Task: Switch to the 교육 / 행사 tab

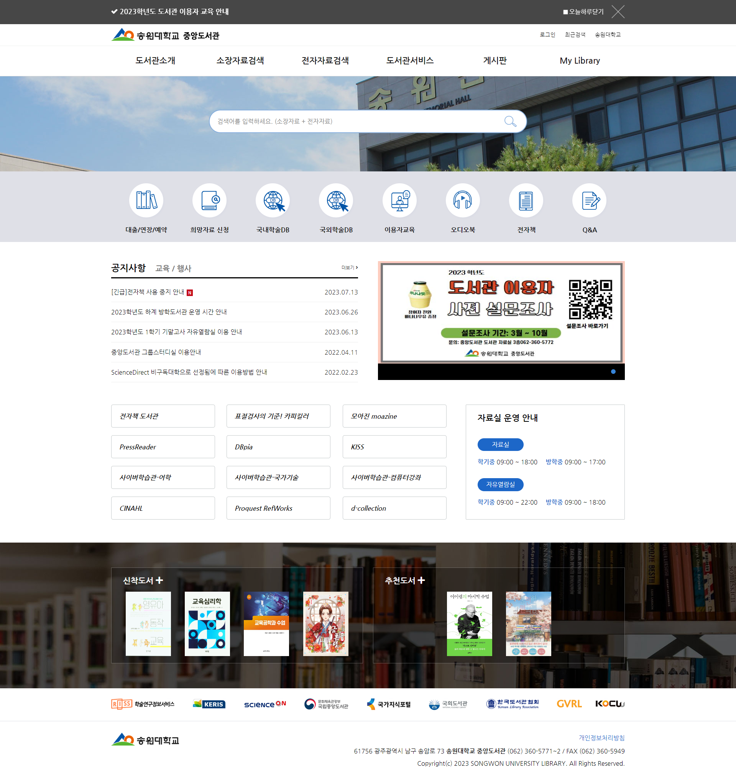Action: [173, 269]
